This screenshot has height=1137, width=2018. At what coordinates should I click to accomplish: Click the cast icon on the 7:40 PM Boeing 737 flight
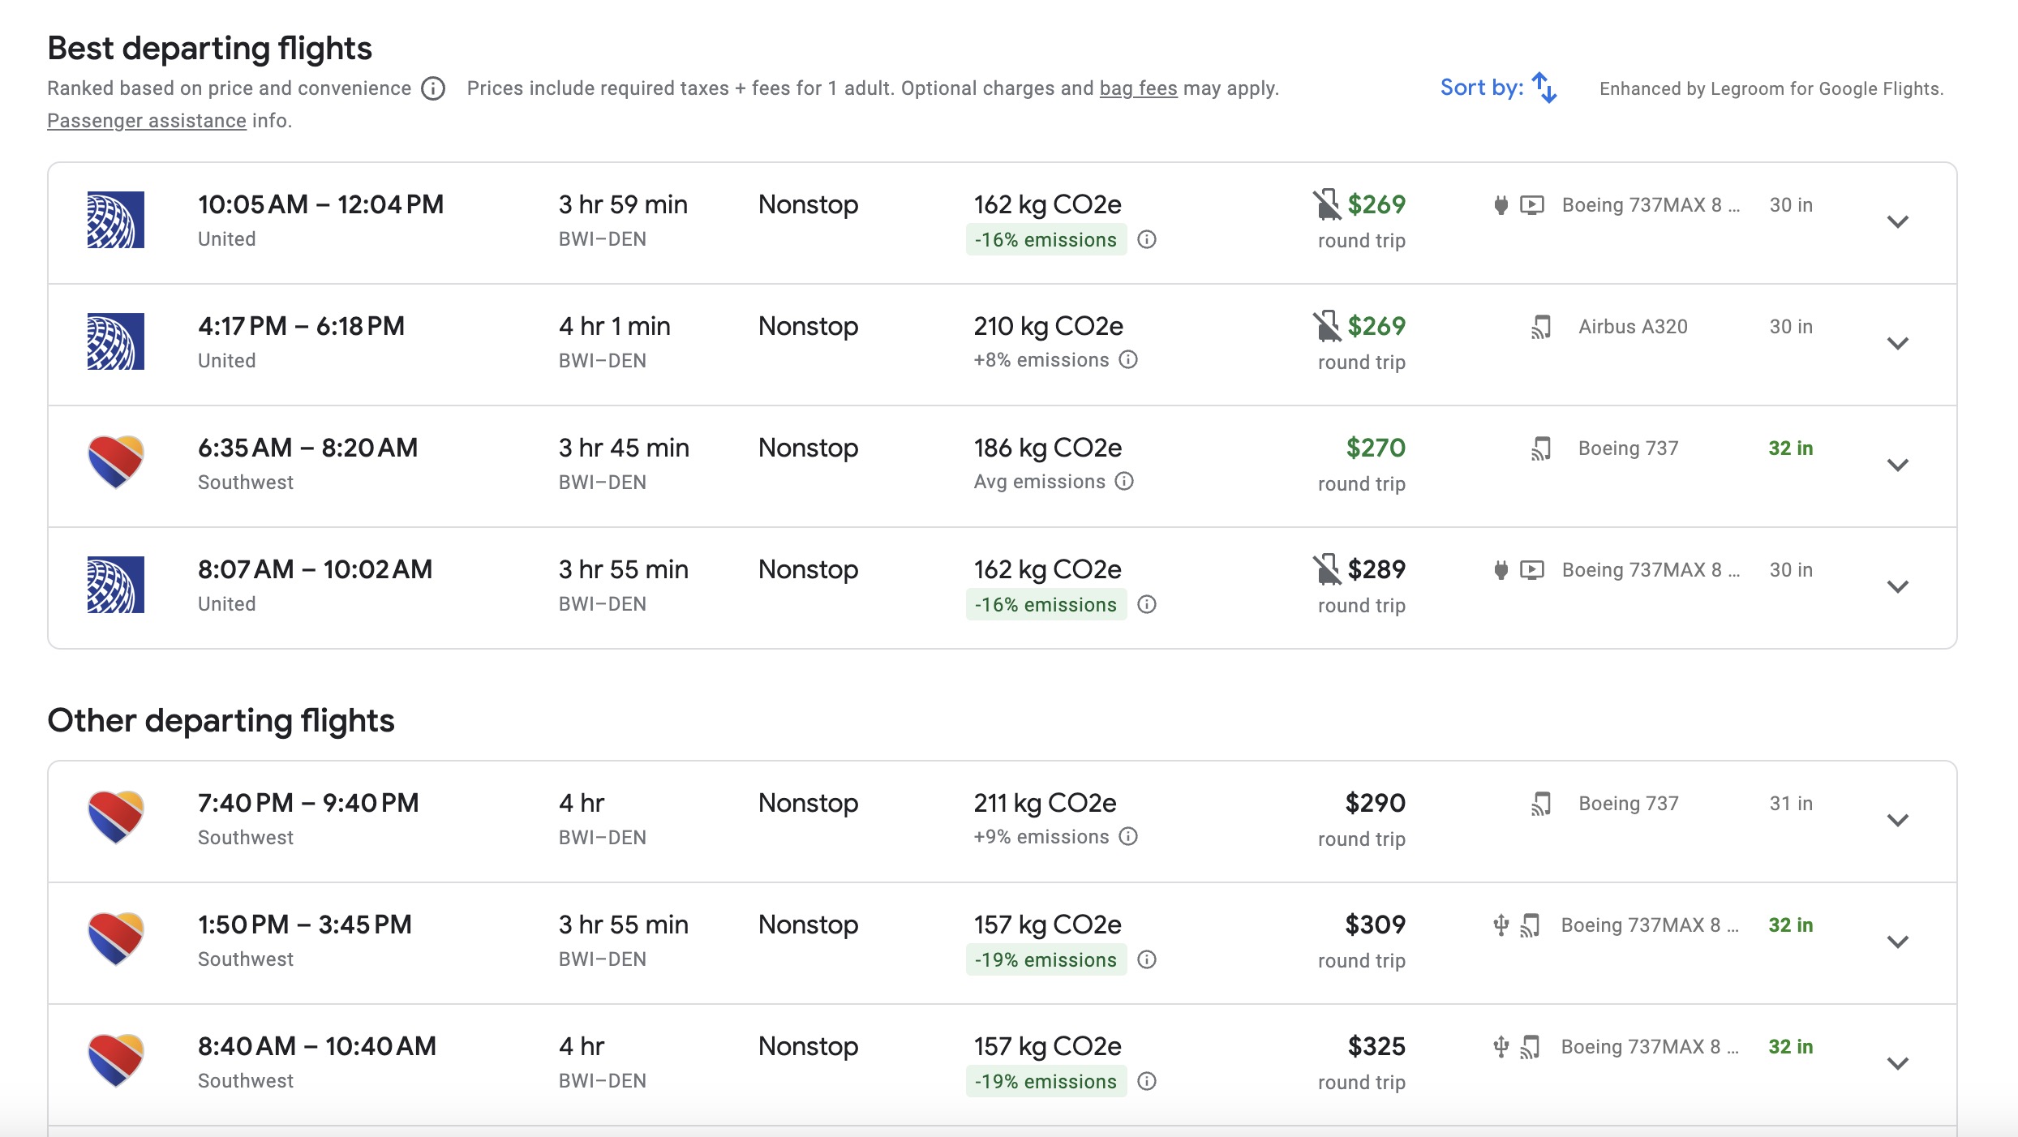(x=1539, y=802)
